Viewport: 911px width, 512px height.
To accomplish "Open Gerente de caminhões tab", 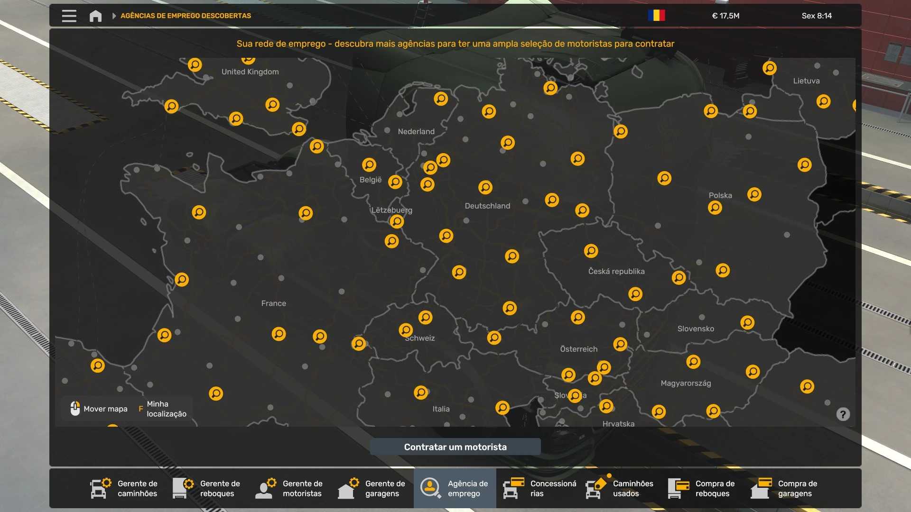I will point(124,488).
